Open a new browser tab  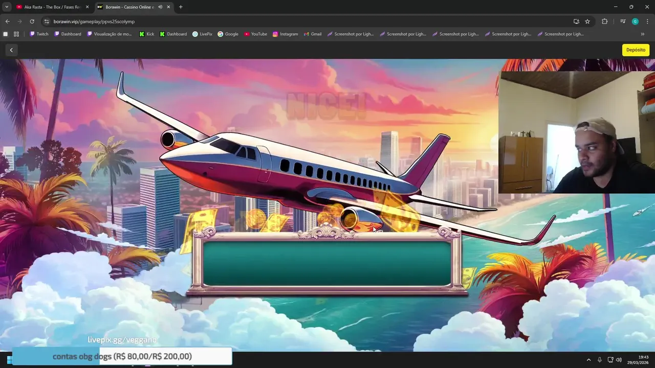[x=181, y=7]
